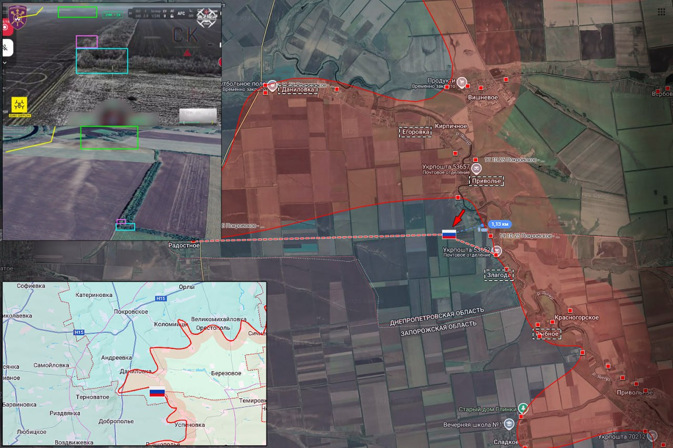Click the Продукты shopping cart map pin
Viewport: 673px width, 448px height.
(x=462, y=82)
